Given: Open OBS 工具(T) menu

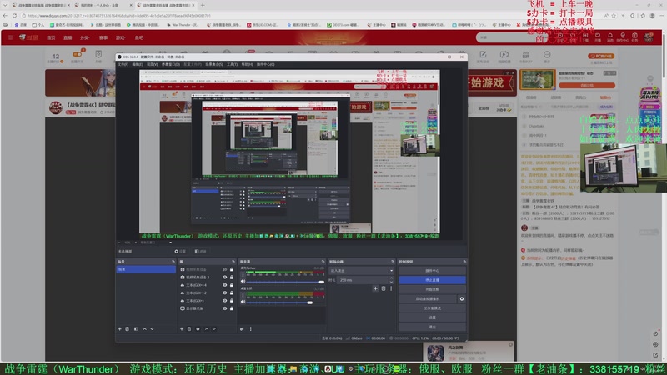Looking at the screenshot, I should click(x=233, y=65).
